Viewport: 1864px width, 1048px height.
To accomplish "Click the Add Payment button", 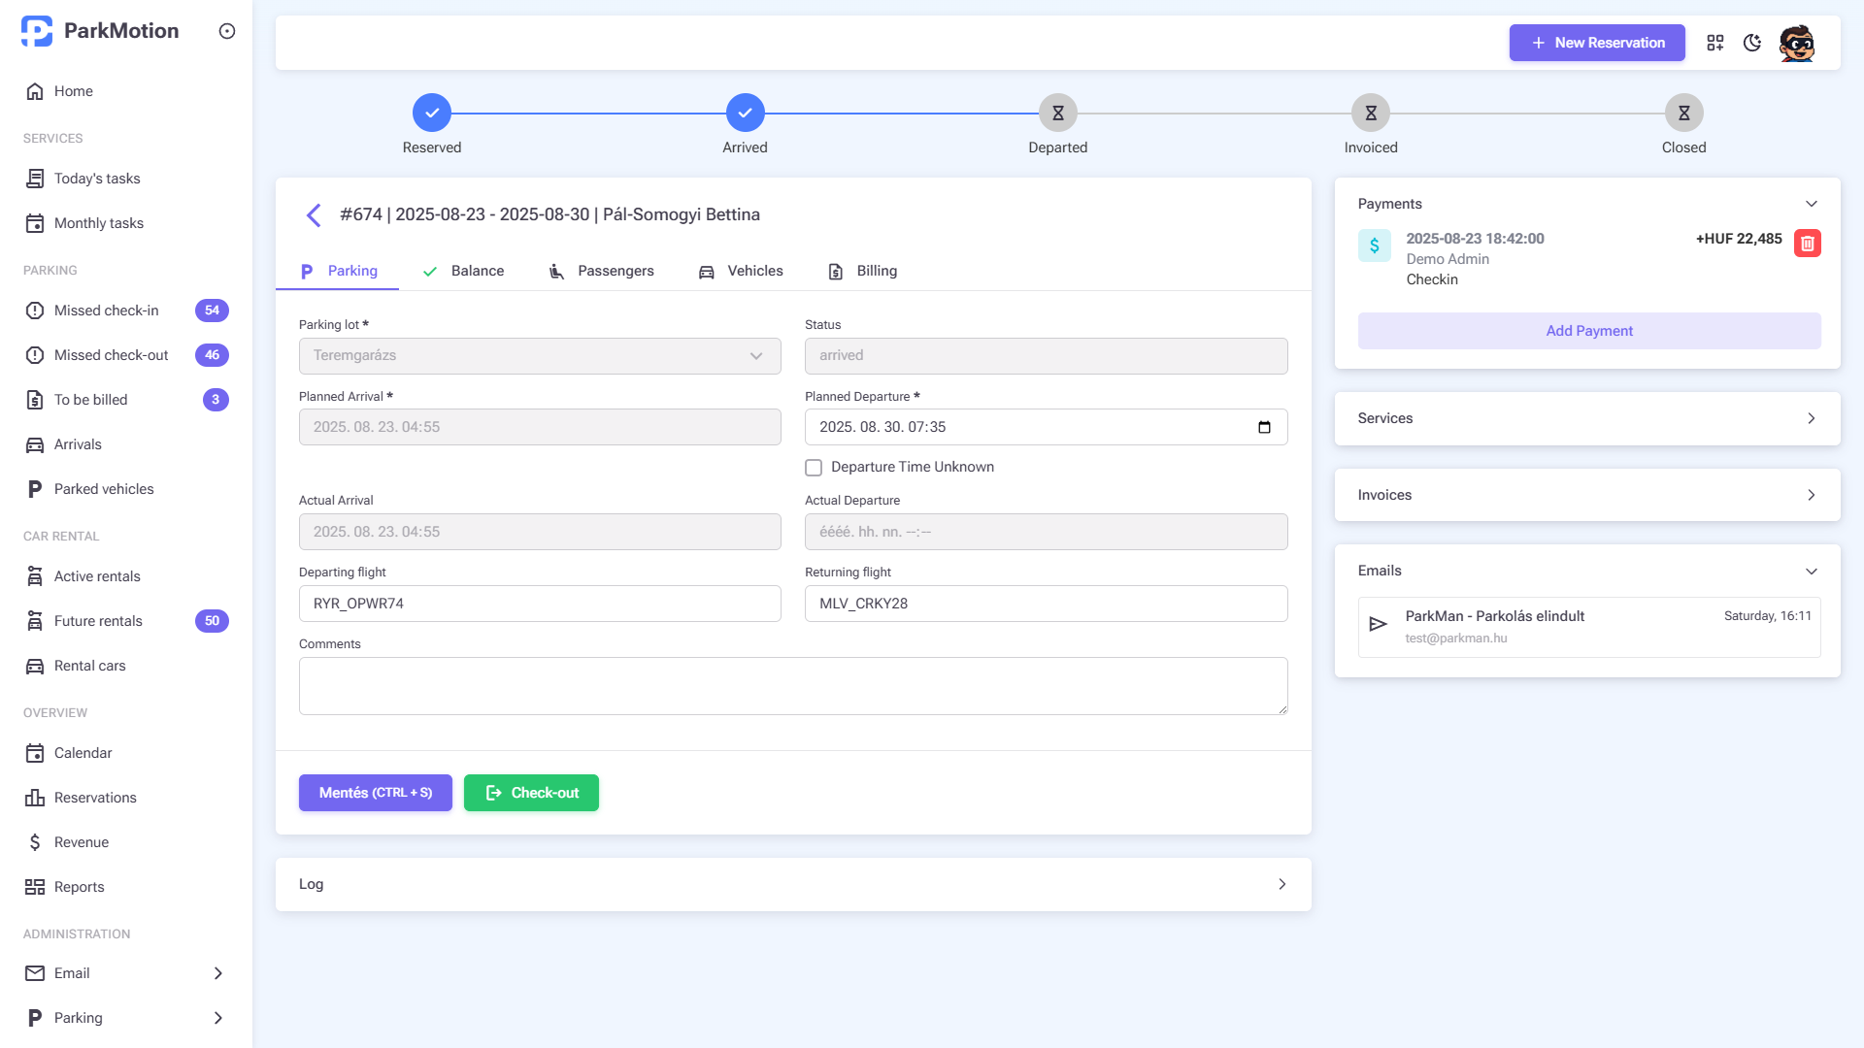I will [1588, 331].
